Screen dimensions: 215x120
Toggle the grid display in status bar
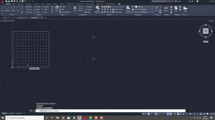pyautogui.click(x=148, y=114)
